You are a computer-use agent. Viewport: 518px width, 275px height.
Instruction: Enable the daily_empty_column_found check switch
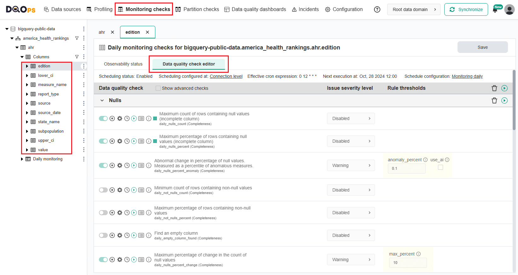[x=103, y=235]
